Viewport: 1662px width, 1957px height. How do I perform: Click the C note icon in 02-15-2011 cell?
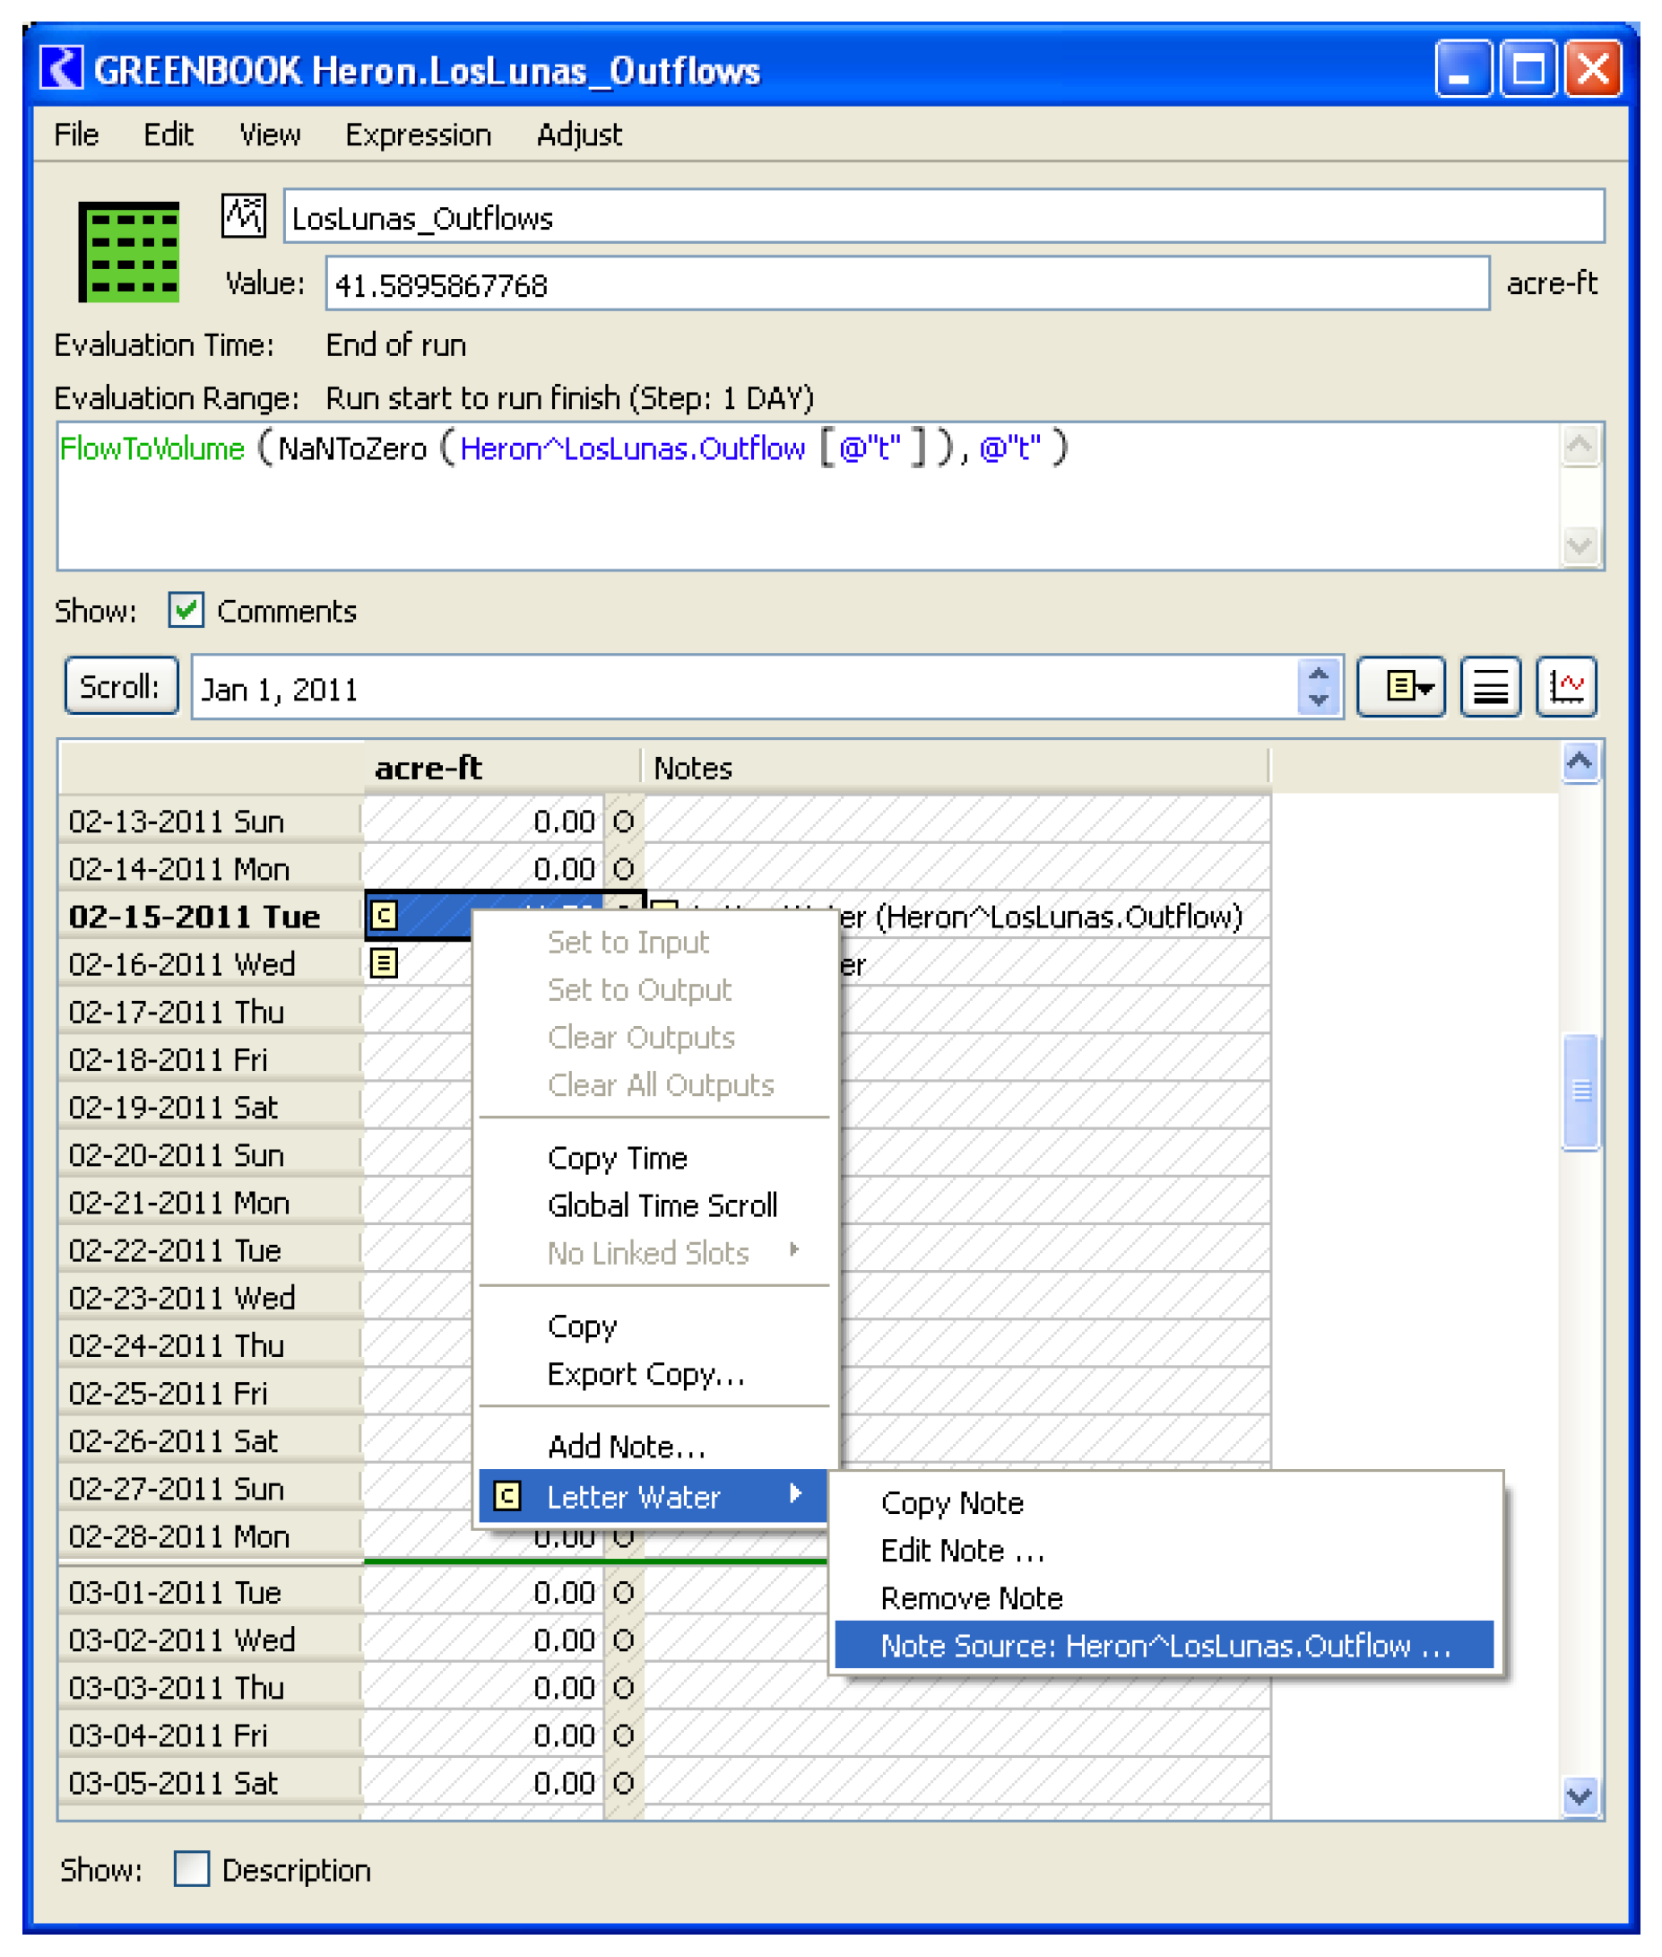pyautogui.click(x=384, y=915)
